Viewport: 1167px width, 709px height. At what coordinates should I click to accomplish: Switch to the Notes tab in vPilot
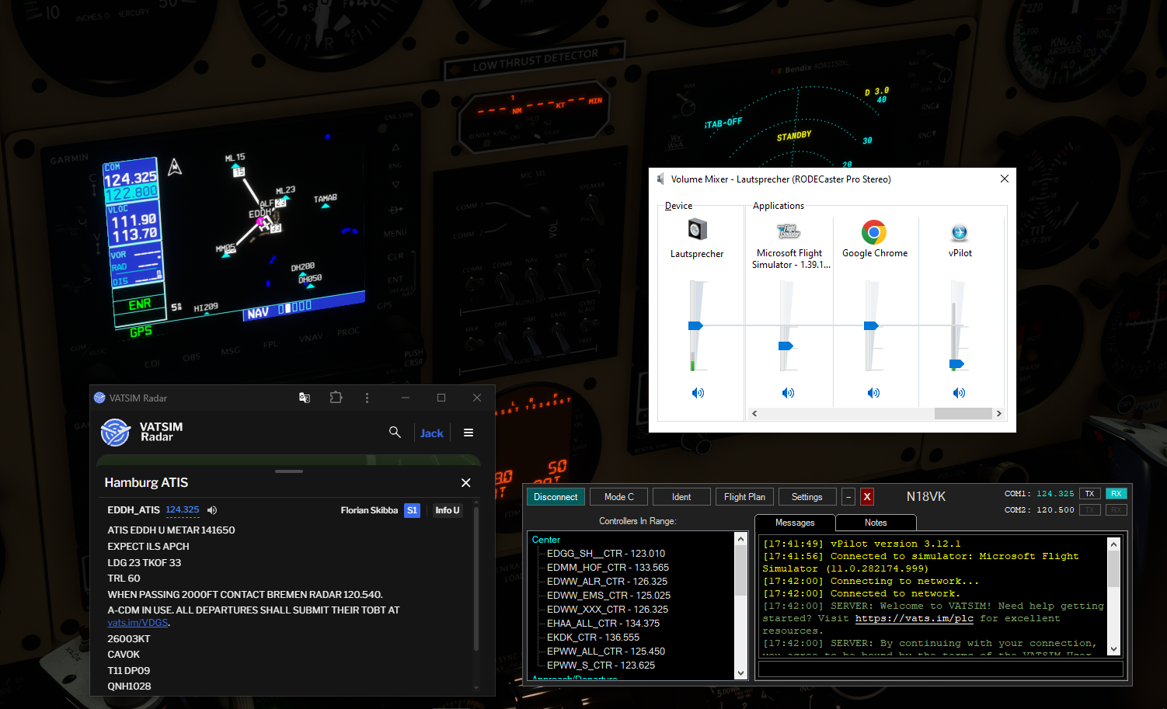click(x=876, y=523)
